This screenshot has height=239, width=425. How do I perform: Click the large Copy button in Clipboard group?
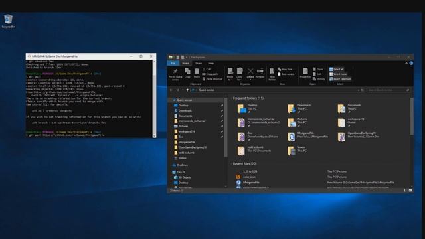pyautogui.click(x=187, y=73)
